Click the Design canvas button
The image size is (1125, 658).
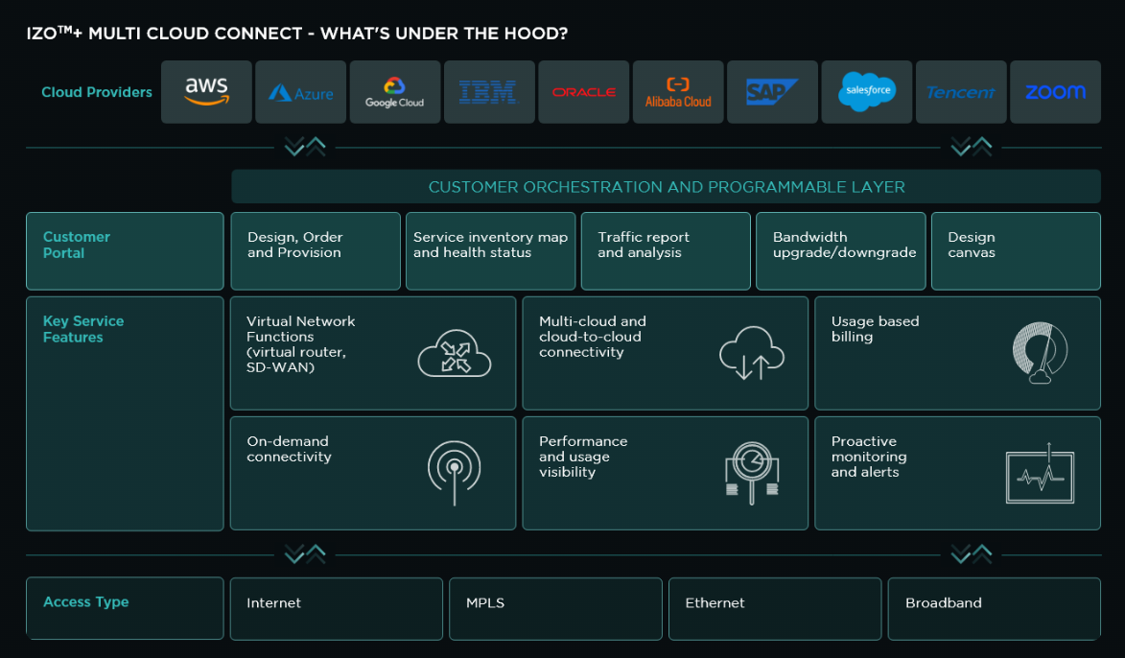pos(1016,250)
